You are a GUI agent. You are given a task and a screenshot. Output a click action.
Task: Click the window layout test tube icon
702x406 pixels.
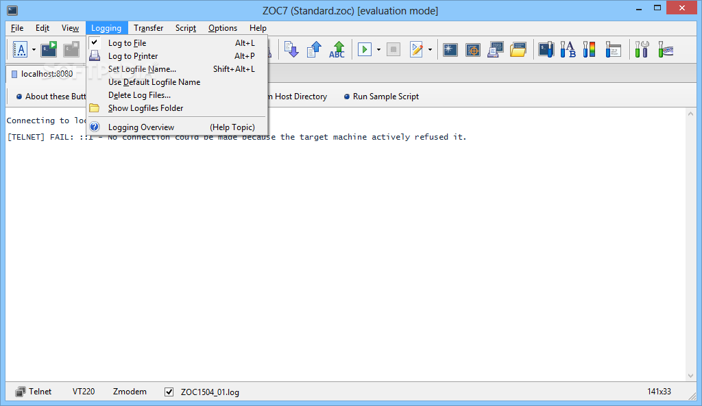613,49
